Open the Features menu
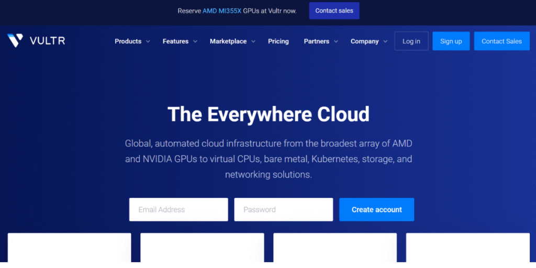This screenshot has height=268, width=536. click(x=175, y=41)
